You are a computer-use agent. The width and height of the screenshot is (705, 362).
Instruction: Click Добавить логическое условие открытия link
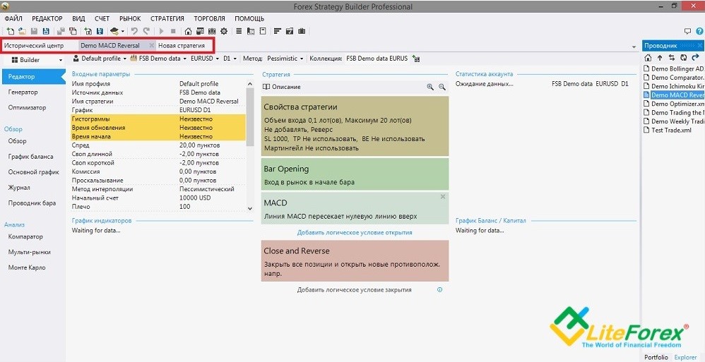[x=355, y=232]
